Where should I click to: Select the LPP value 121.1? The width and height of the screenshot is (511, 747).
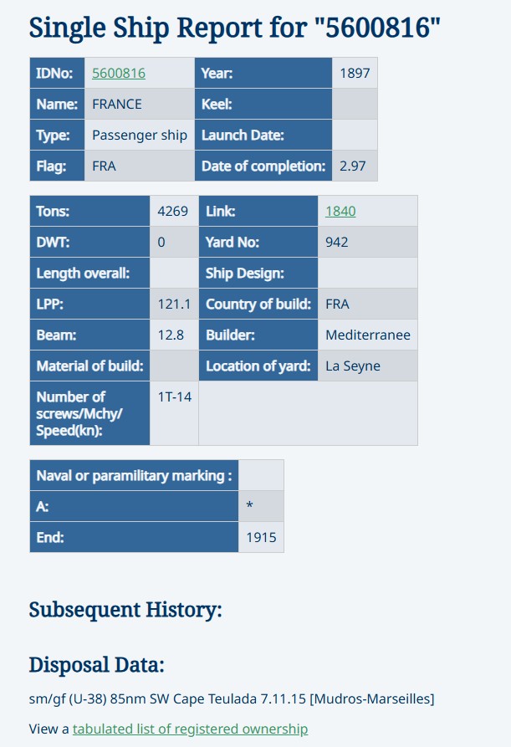click(174, 304)
